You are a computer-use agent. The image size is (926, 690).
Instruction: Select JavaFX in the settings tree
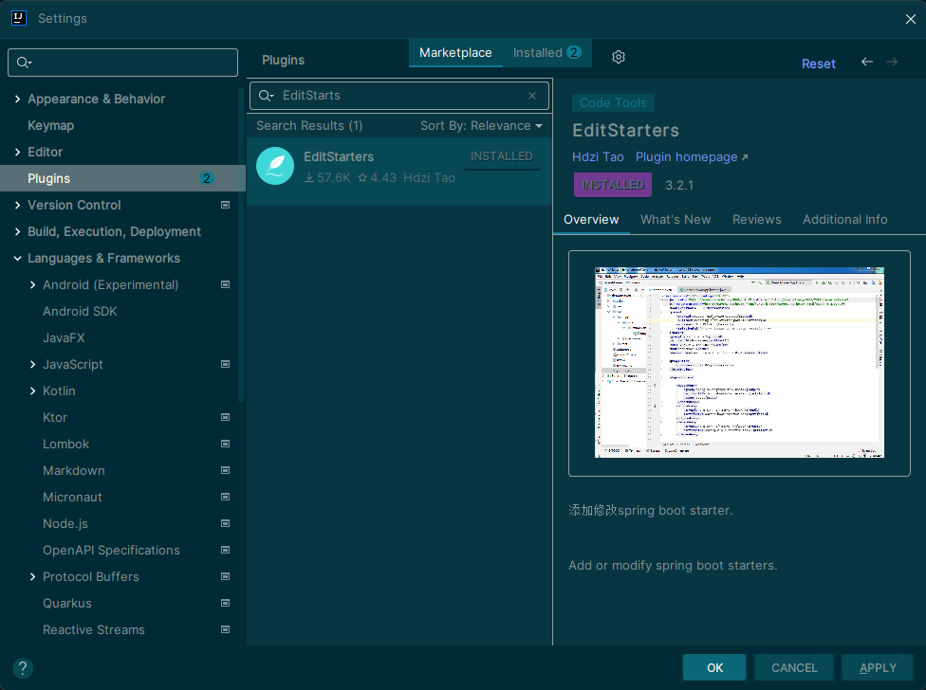tap(64, 338)
